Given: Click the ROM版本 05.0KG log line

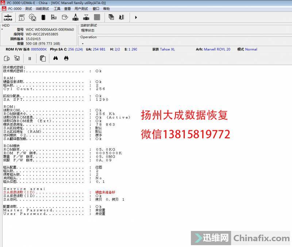Looking at the screenshot, I should coord(59,150).
